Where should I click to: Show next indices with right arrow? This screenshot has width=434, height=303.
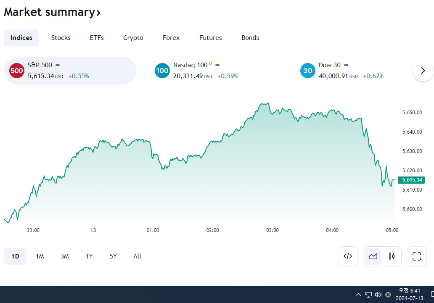(423, 71)
